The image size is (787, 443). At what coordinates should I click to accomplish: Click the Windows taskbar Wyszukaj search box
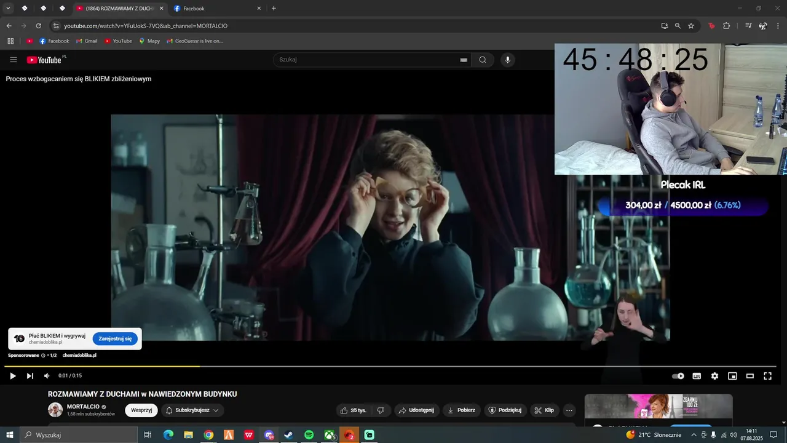79,435
